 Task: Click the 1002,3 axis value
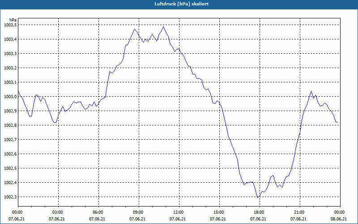click(10, 197)
